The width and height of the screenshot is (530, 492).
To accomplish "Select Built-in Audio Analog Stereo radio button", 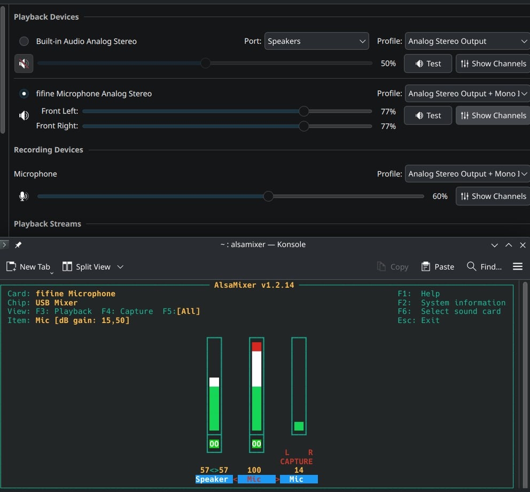I will [24, 41].
